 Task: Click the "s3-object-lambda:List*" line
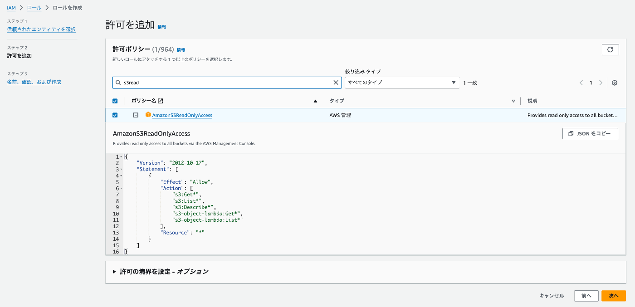(208, 220)
